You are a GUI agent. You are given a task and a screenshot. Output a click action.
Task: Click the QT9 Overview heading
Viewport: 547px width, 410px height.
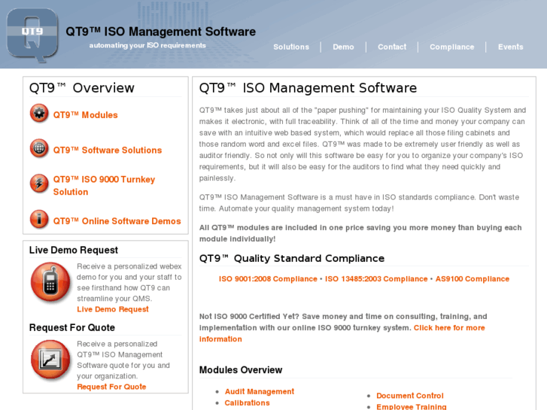pyautogui.click(x=81, y=88)
